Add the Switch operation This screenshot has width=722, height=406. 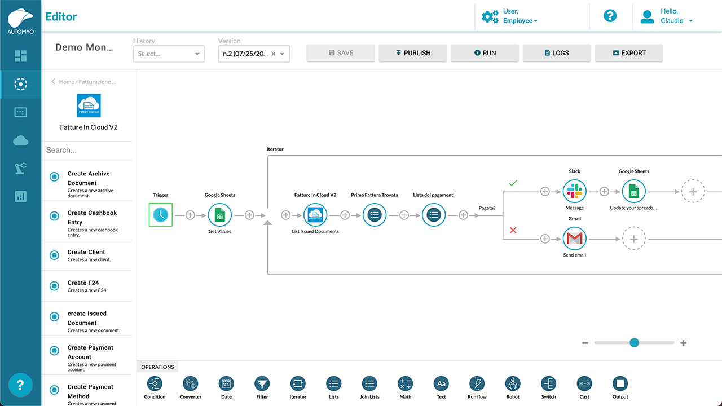pos(549,384)
